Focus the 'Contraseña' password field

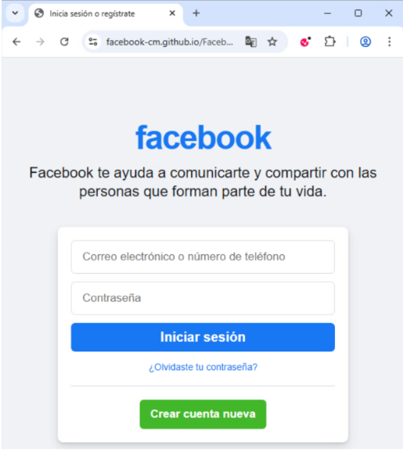point(203,298)
